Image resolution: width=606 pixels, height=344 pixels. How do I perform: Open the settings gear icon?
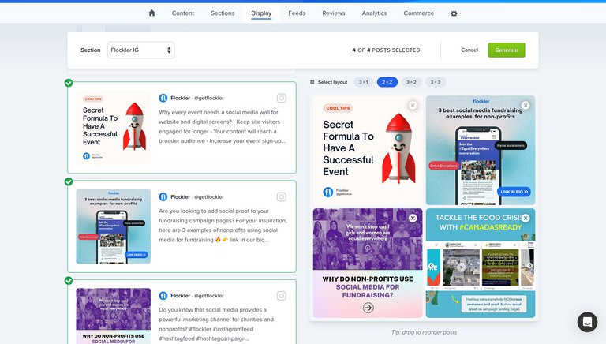coord(454,13)
